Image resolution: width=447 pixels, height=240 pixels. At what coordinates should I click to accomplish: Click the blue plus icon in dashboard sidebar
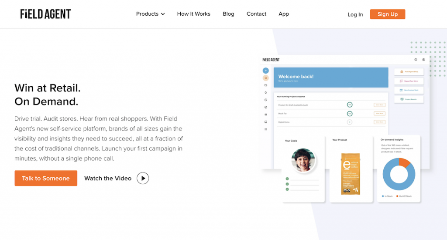pyautogui.click(x=266, y=71)
